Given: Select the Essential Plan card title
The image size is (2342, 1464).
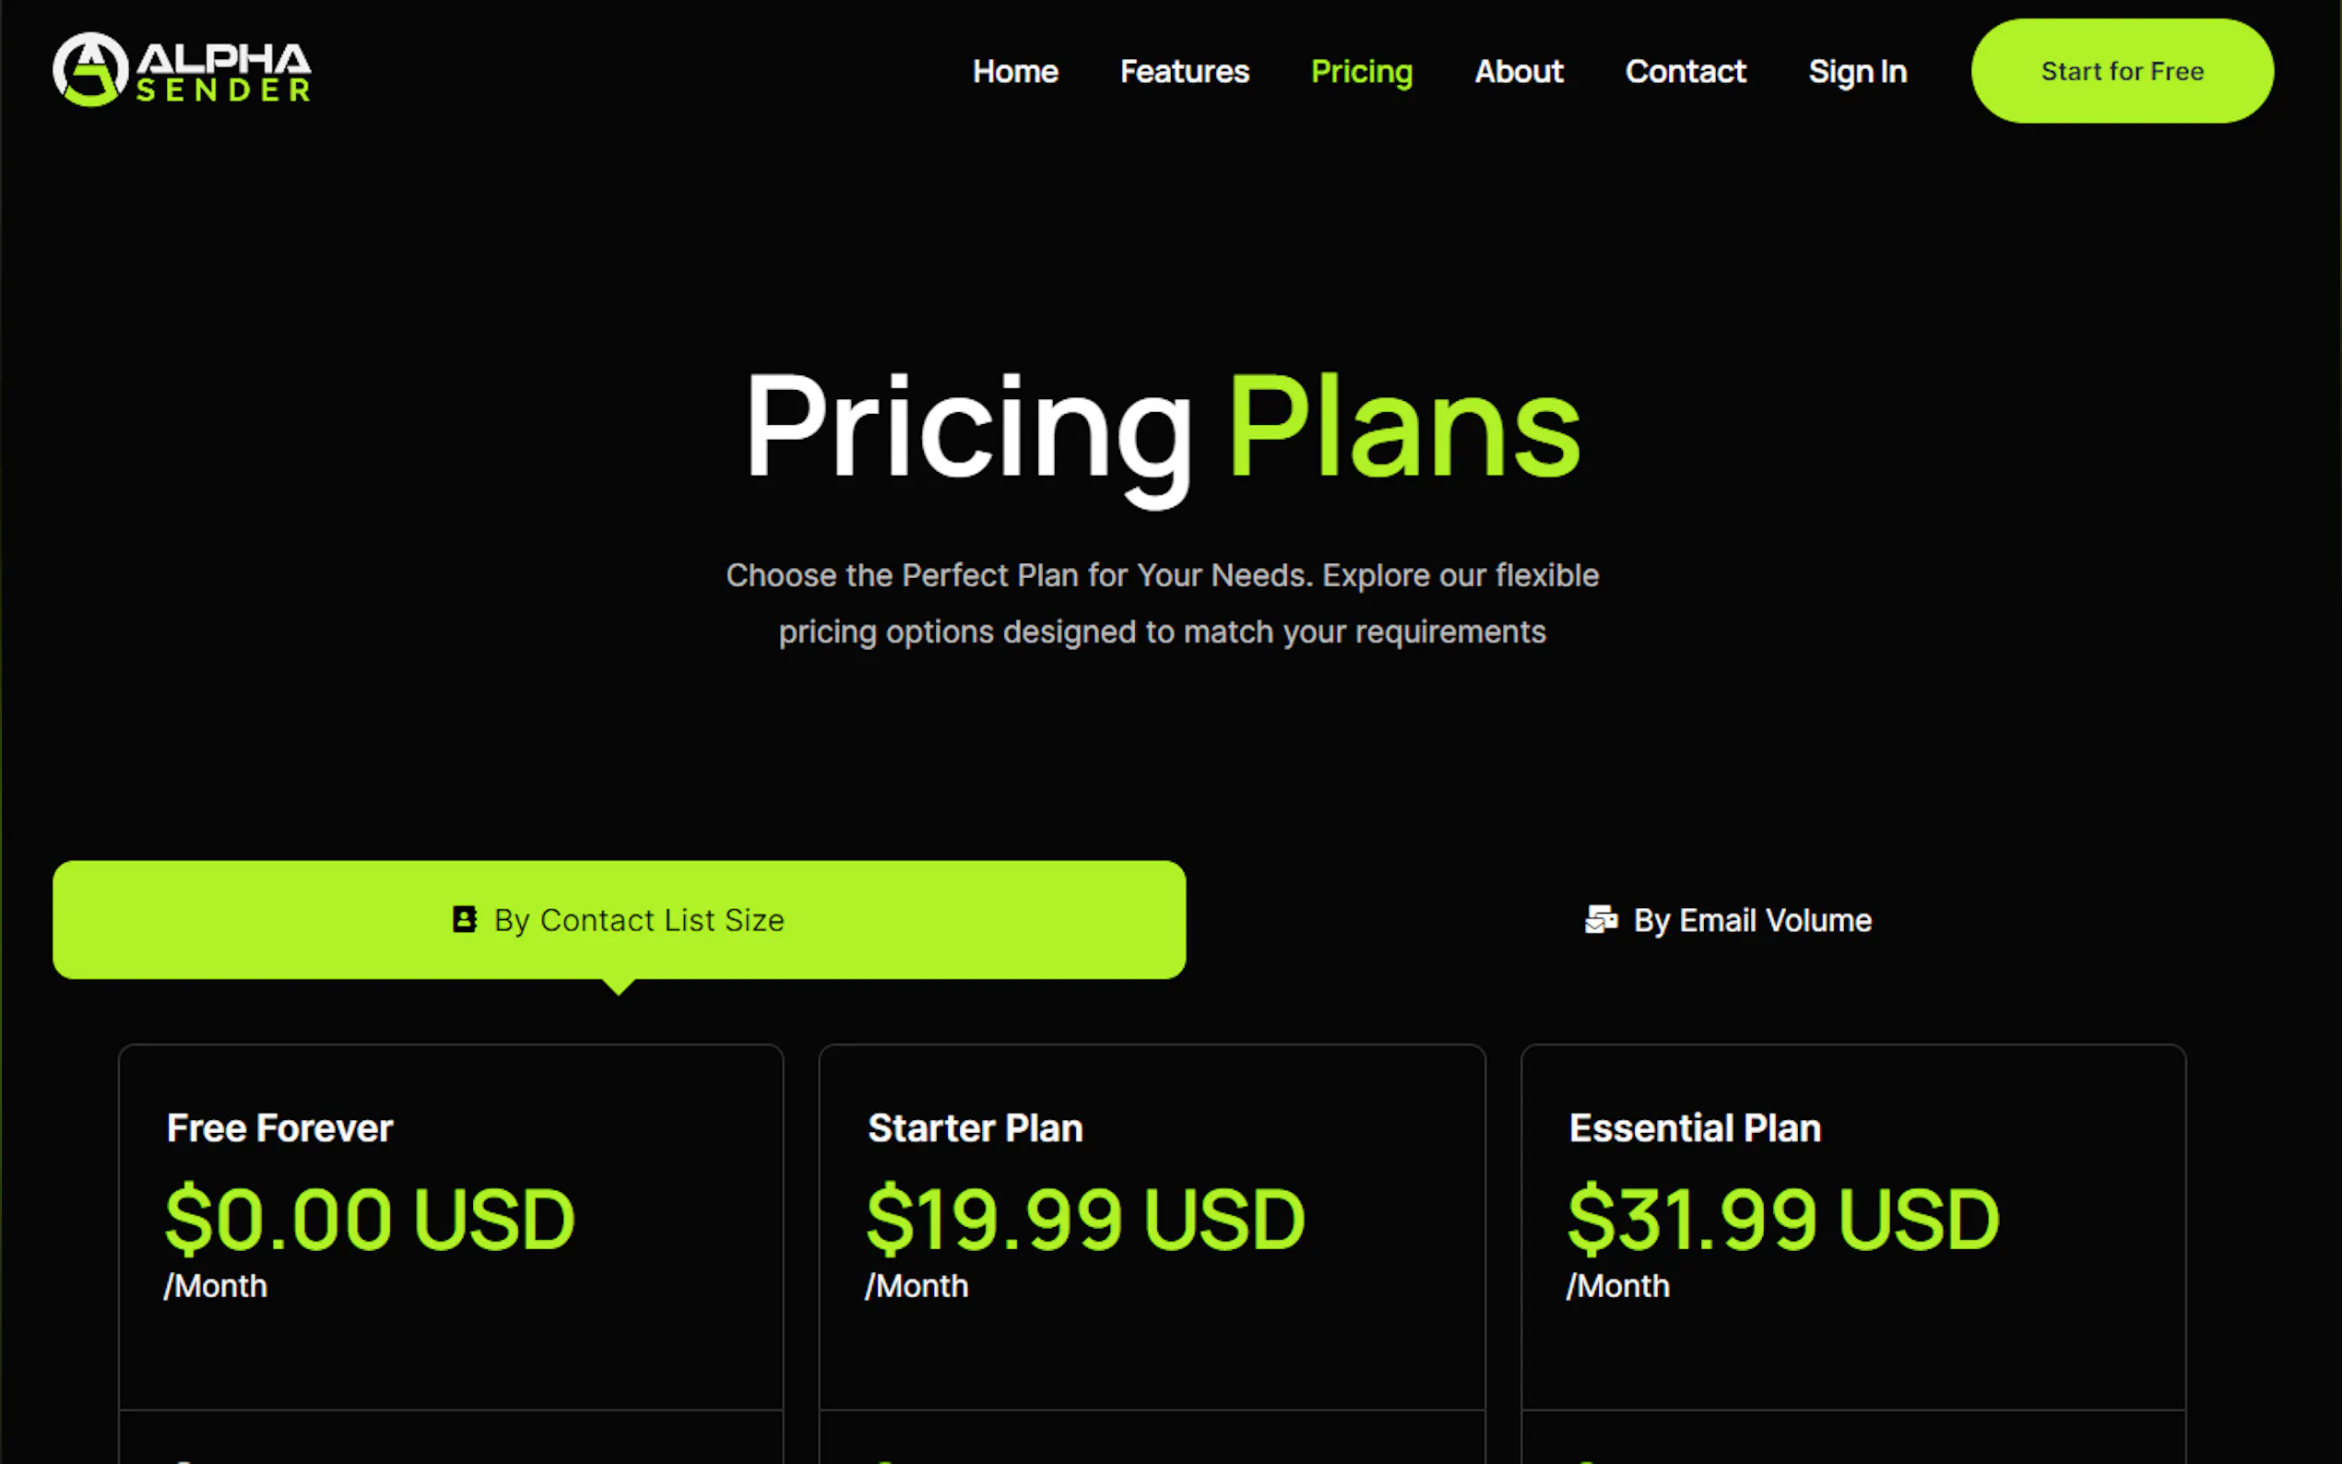Looking at the screenshot, I should click(1695, 1128).
